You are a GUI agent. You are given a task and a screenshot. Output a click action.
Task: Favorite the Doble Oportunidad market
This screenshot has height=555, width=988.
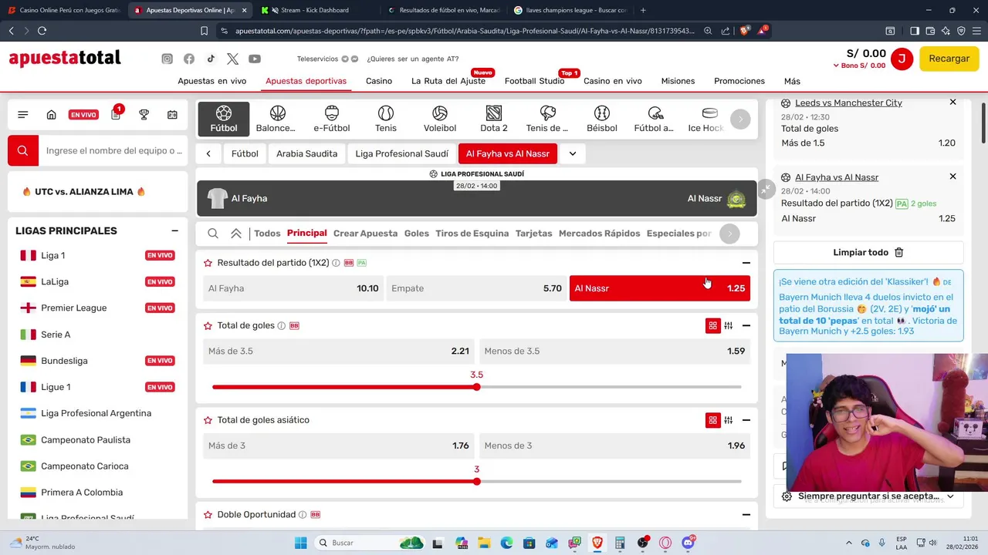click(x=208, y=515)
